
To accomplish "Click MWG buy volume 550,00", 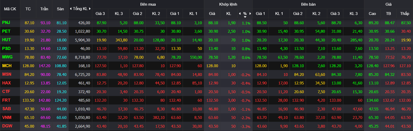I will pyautogui.click(x=196, y=57).
